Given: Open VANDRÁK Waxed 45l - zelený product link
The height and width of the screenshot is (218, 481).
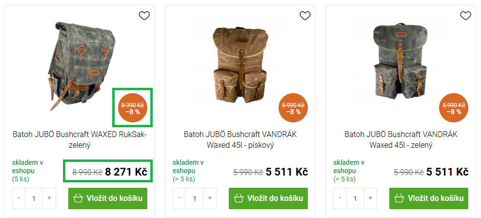Looking at the screenshot, I should click(401, 139).
